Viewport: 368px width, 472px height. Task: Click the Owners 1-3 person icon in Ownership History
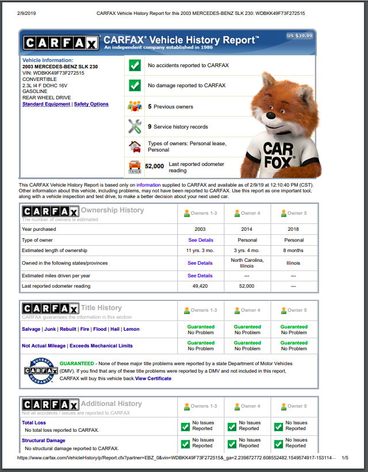[x=187, y=213]
